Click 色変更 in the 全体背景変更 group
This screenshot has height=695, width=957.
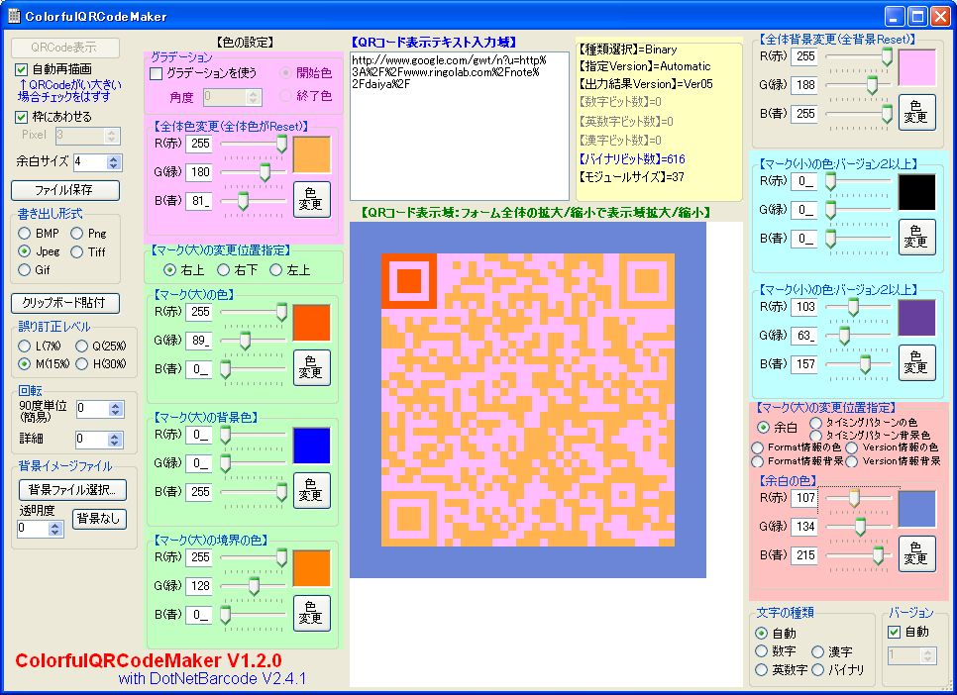coord(917,112)
